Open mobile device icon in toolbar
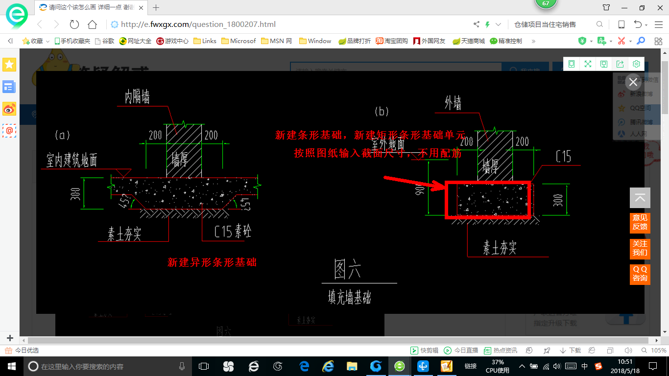Image resolution: width=669 pixels, height=376 pixels. coord(621,24)
